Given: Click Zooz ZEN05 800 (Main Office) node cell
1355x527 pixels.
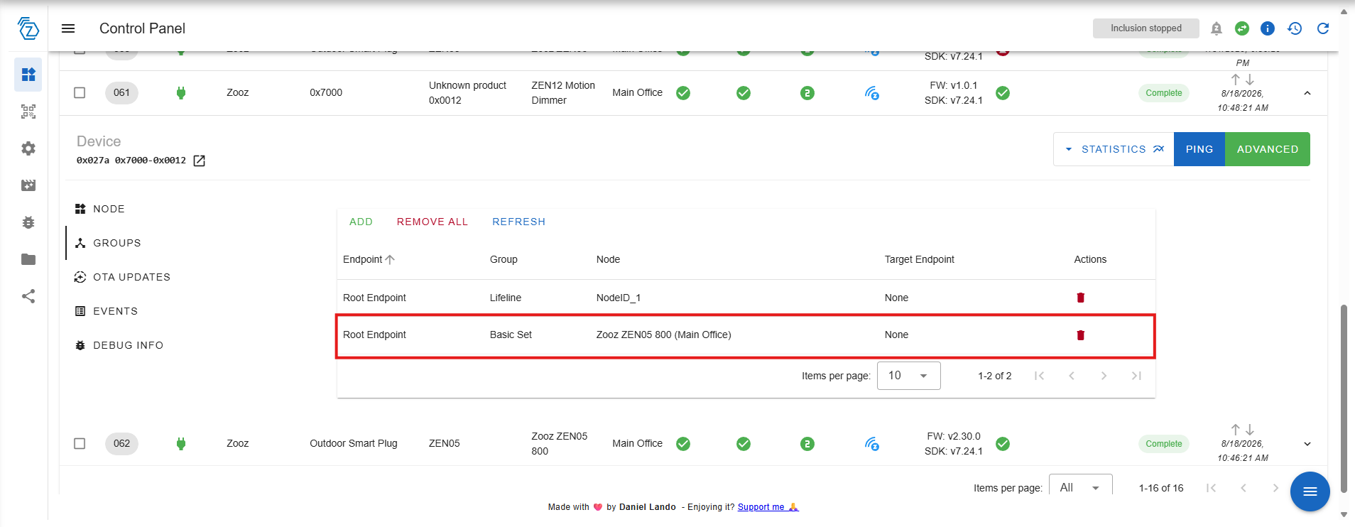Looking at the screenshot, I should [x=664, y=335].
